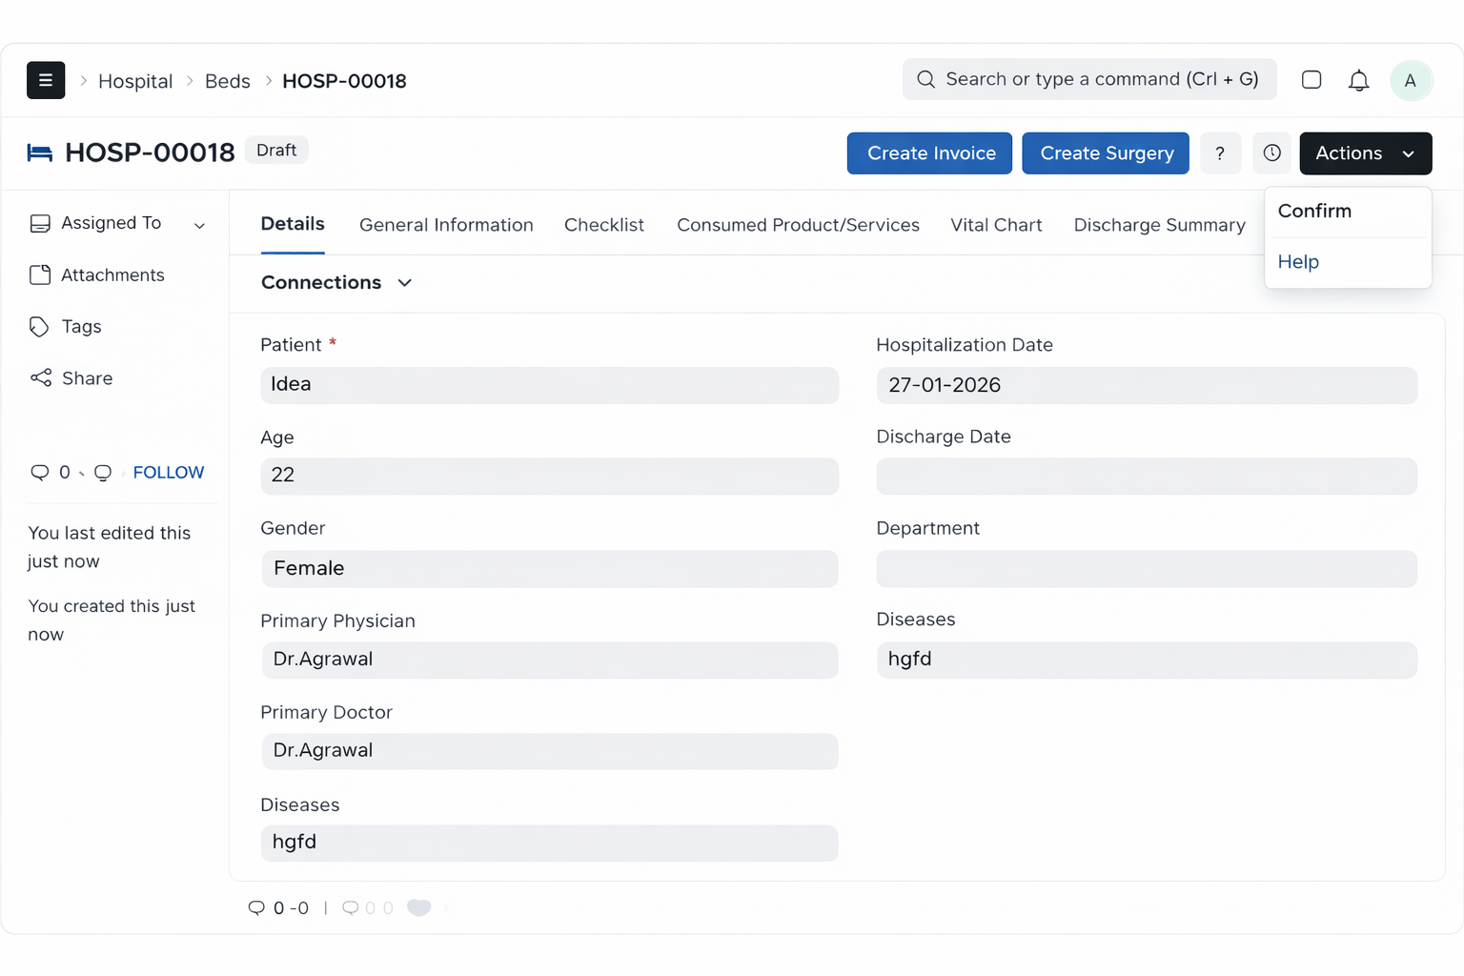Screen dimensions: 1464x976
Task: Click the 'You created this just now' text
Action: [x=112, y=620]
